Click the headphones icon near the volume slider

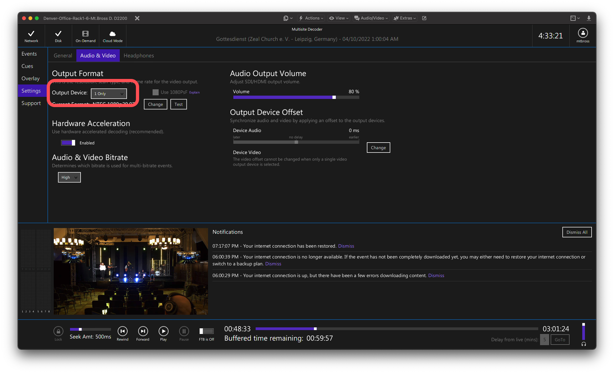coord(583,344)
